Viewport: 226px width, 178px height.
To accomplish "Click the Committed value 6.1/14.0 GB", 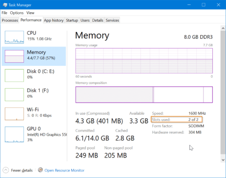I will pyautogui.click(x=92, y=138).
